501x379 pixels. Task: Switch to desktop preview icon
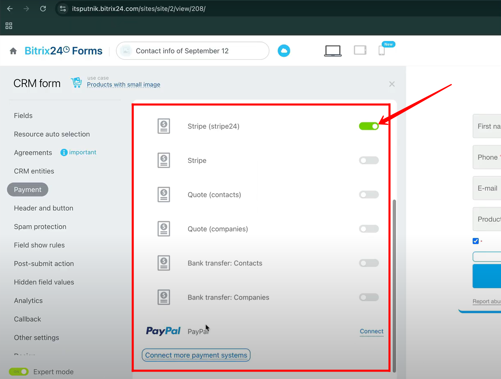point(333,51)
